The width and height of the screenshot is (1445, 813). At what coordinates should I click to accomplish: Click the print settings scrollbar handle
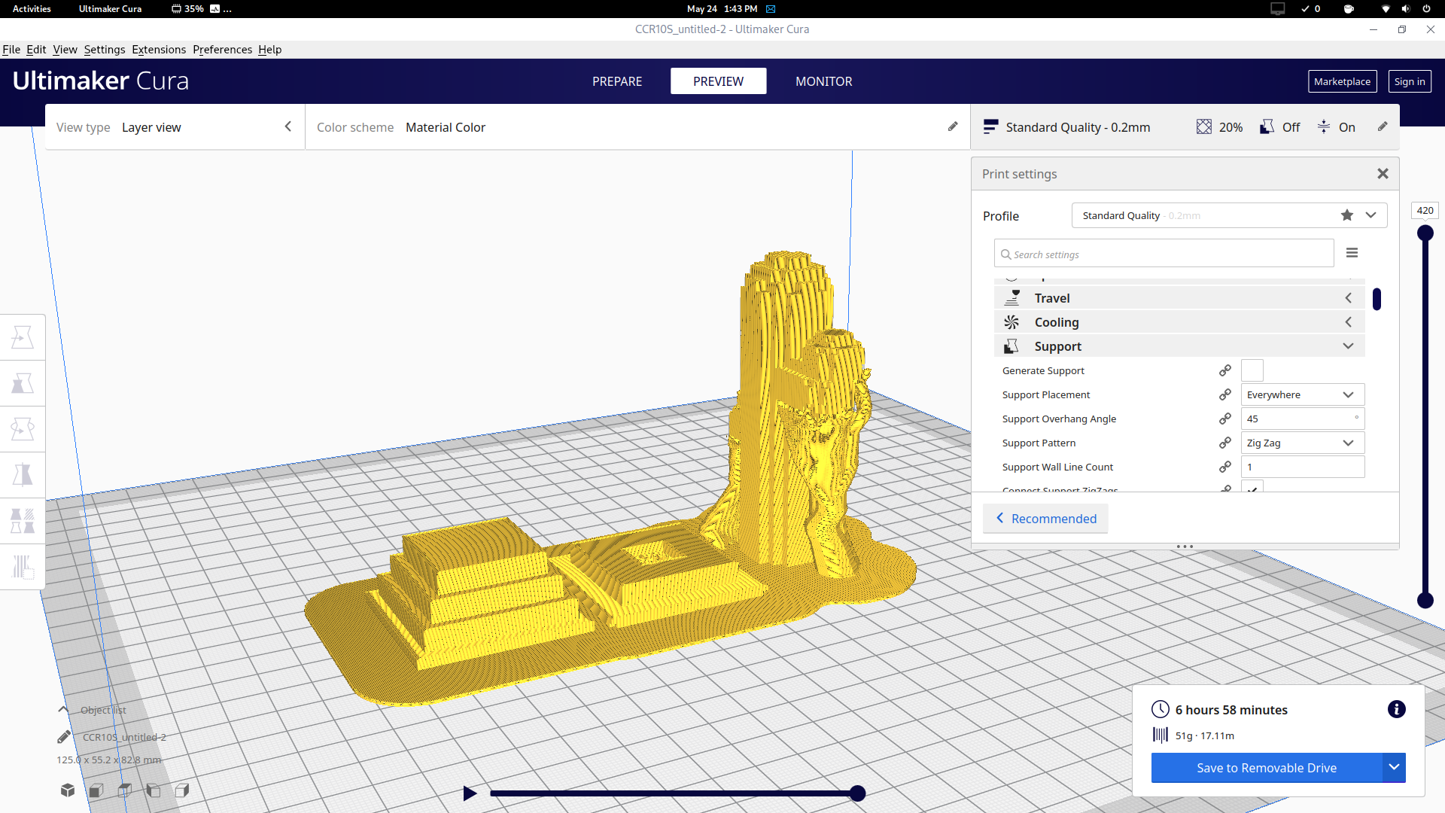[1377, 299]
